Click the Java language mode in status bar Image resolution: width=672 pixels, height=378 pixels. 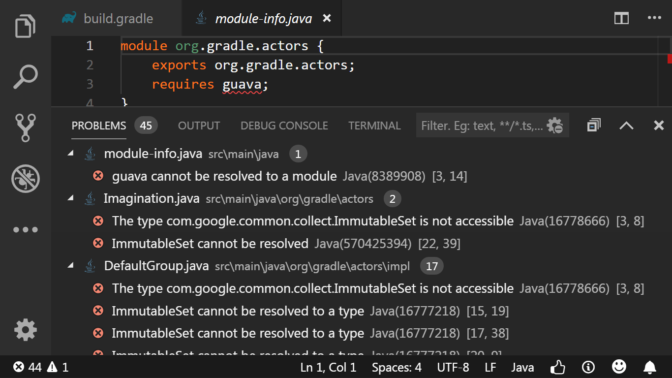coord(522,367)
